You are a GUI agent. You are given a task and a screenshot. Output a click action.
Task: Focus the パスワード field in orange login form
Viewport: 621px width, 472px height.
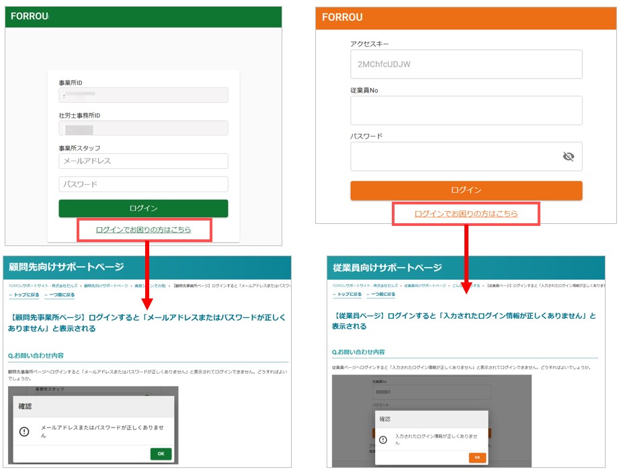pyautogui.click(x=466, y=157)
